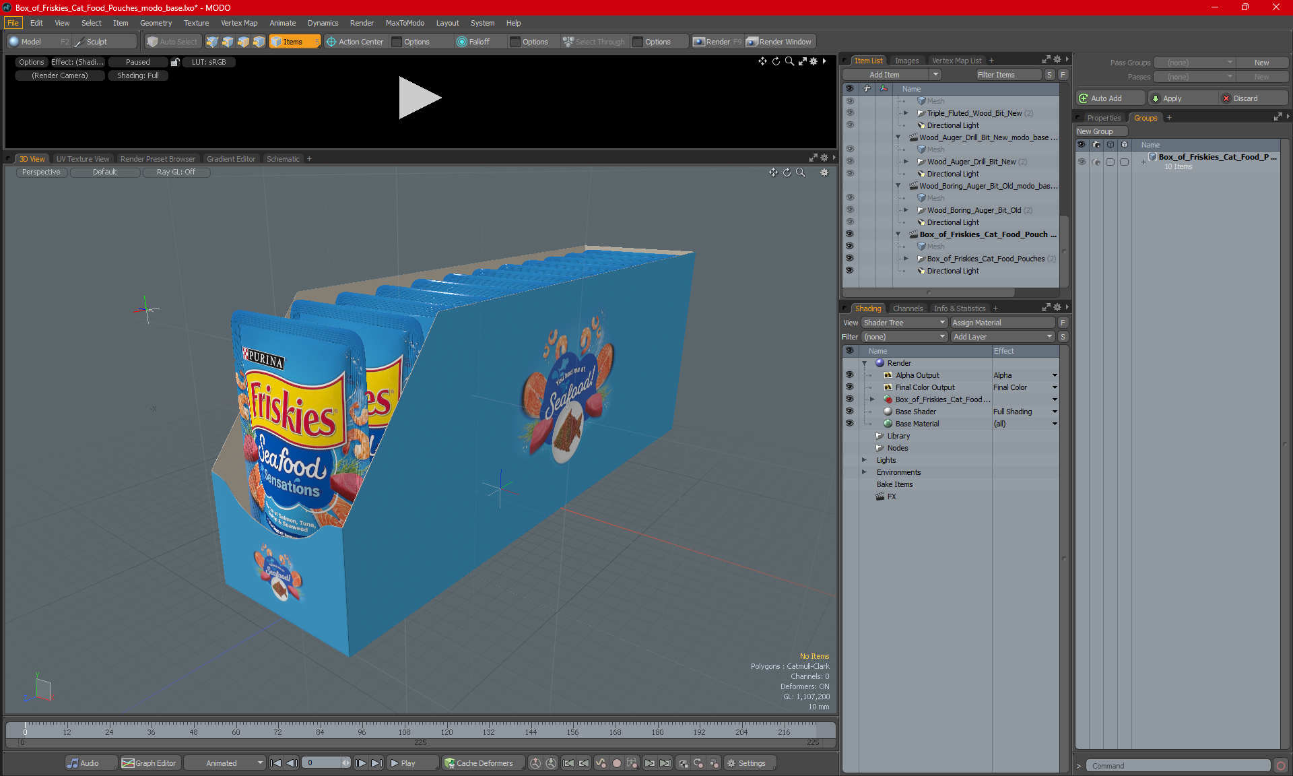Image resolution: width=1293 pixels, height=776 pixels.
Task: Hide the Alpha Output shader layer
Action: coord(849,375)
